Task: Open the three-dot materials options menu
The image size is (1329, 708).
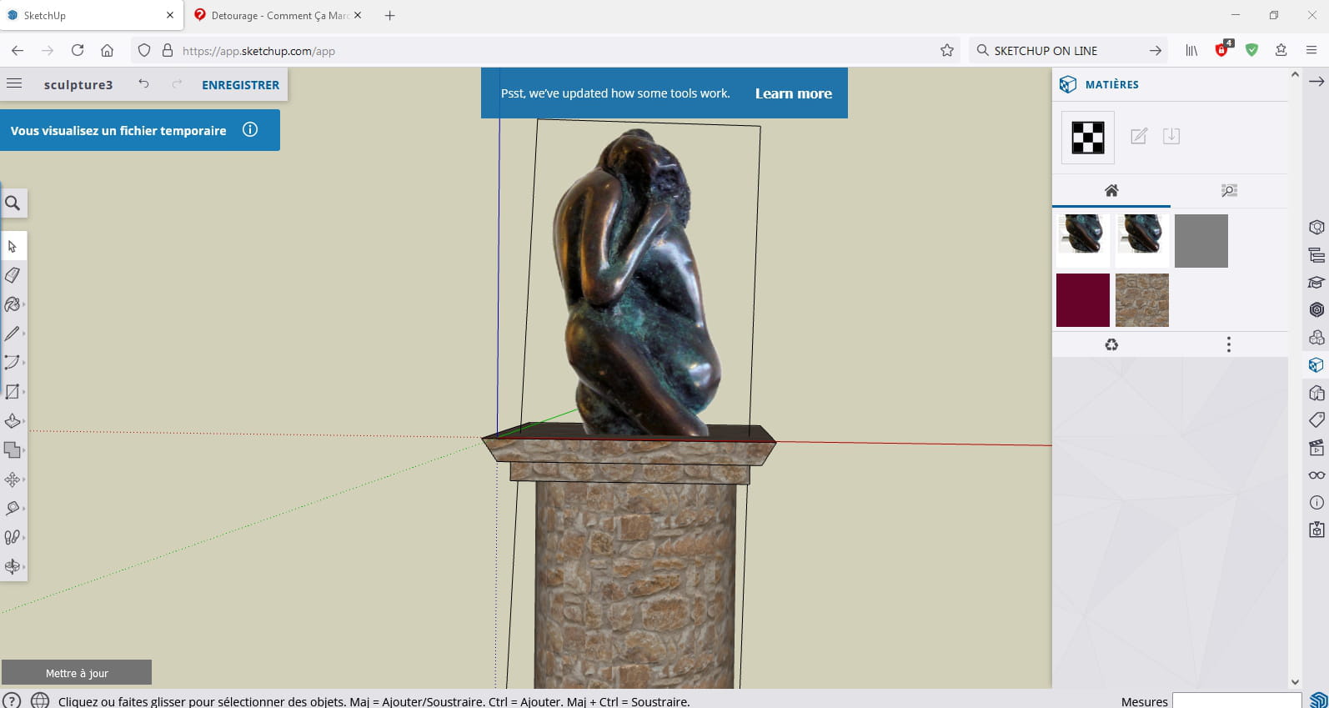Action: [x=1228, y=344]
